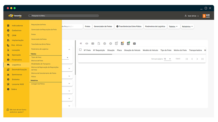Screen dimensions: 218x122
Task: Go to last page of results
Action: point(202,59)
